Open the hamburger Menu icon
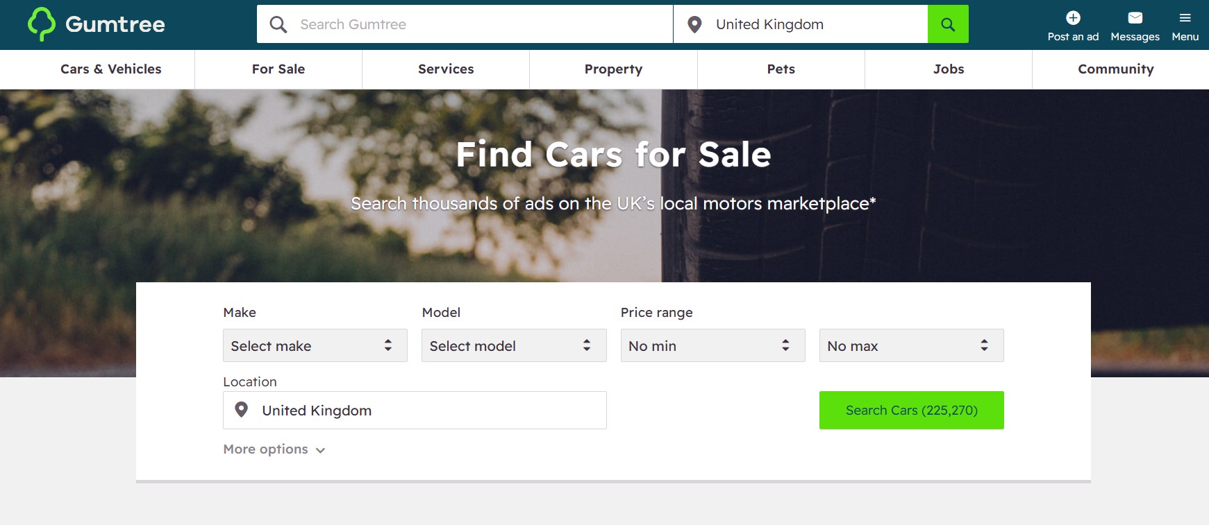This screenshot has height=525, width=1209. pyautogui.click(x=1185, y=17)
